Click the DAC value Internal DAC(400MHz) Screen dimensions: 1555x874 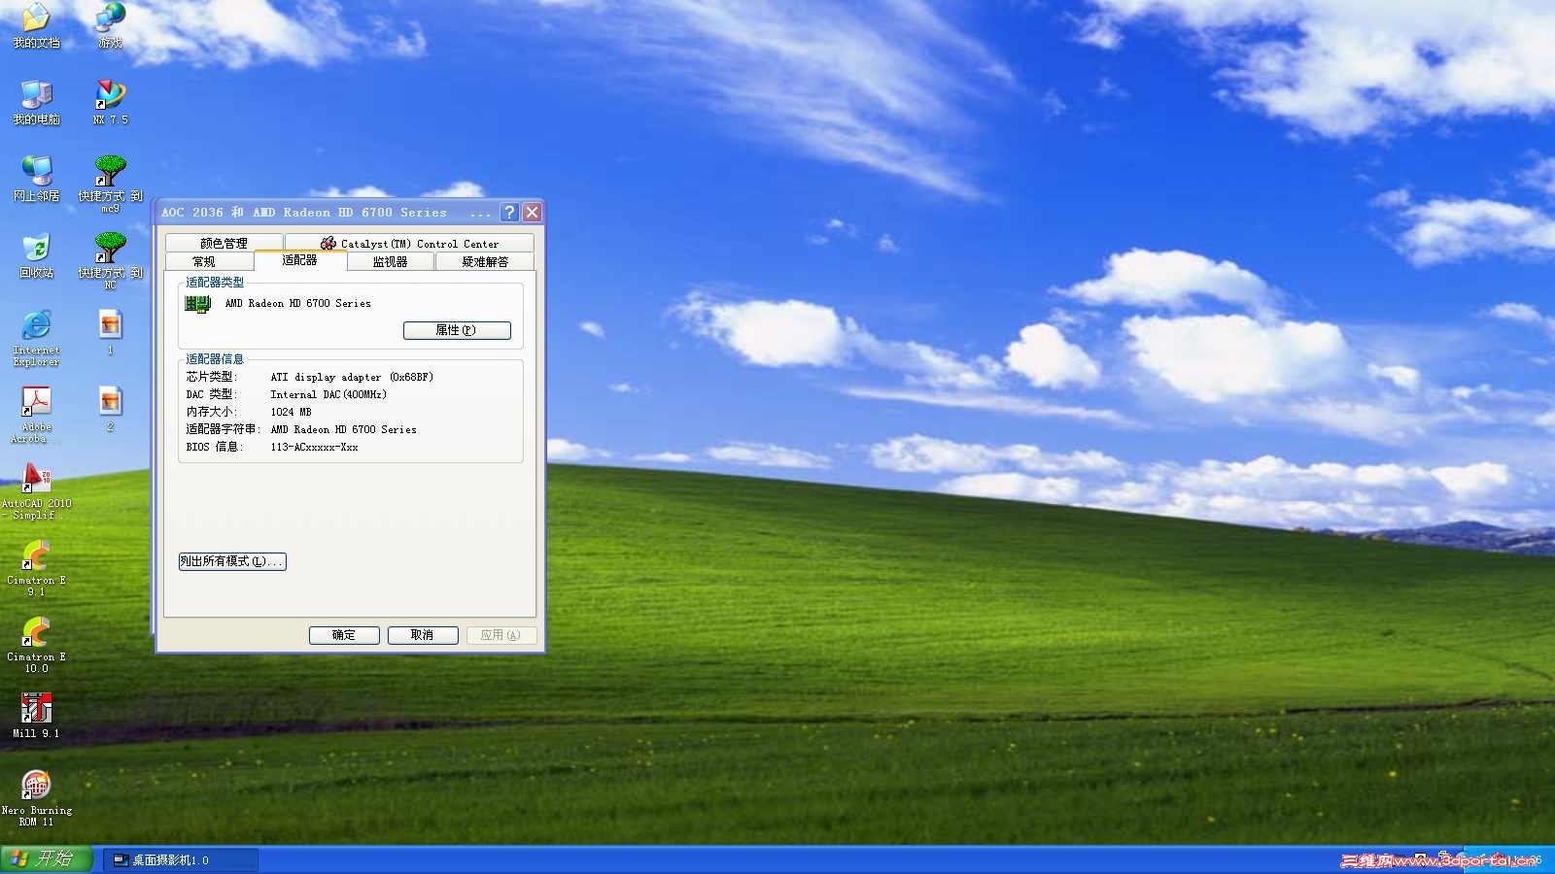pos(328,394)
